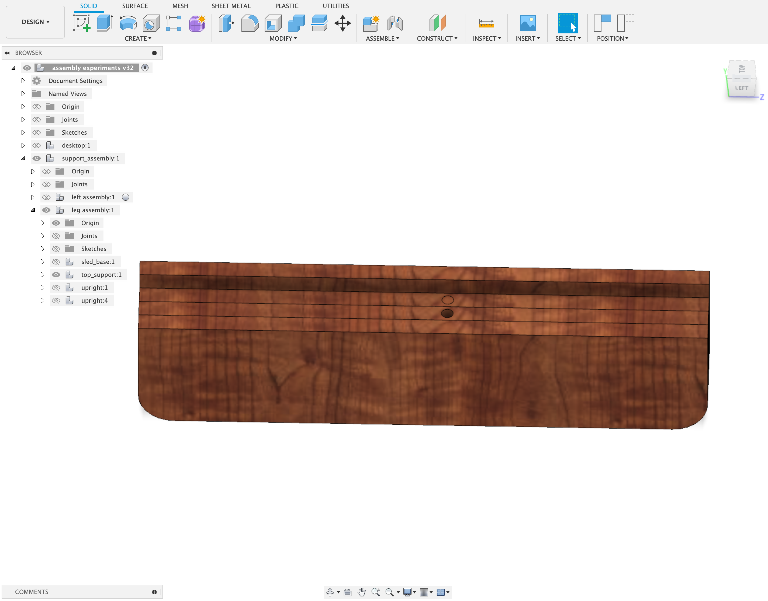Click the Decal insert icon in INSERT

point(527,23)
